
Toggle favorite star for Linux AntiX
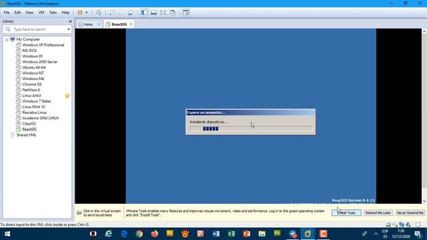(x=67, y=95)
